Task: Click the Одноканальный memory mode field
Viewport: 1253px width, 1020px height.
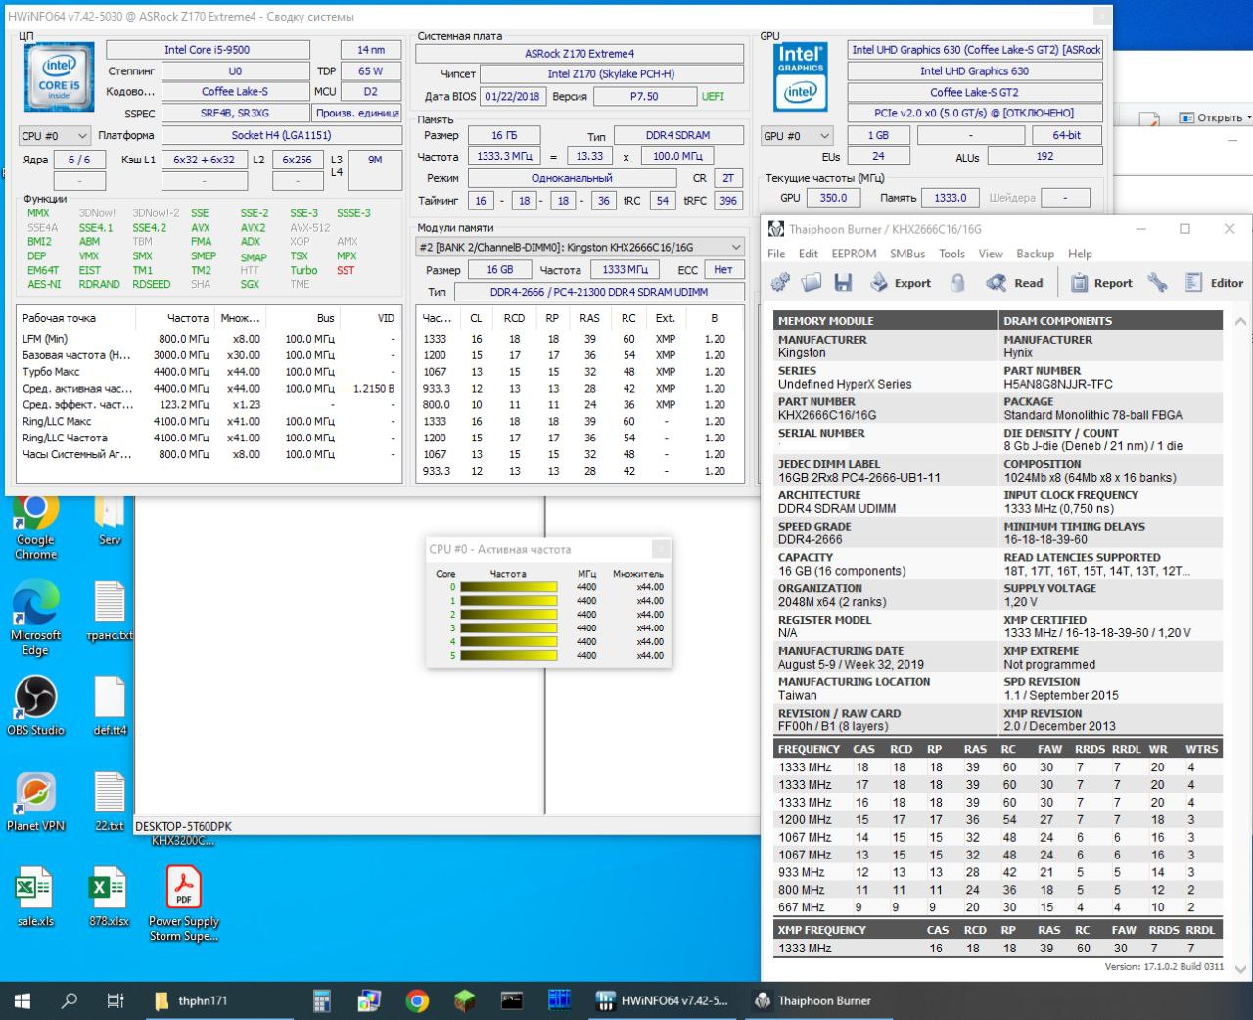Action: 572,178
